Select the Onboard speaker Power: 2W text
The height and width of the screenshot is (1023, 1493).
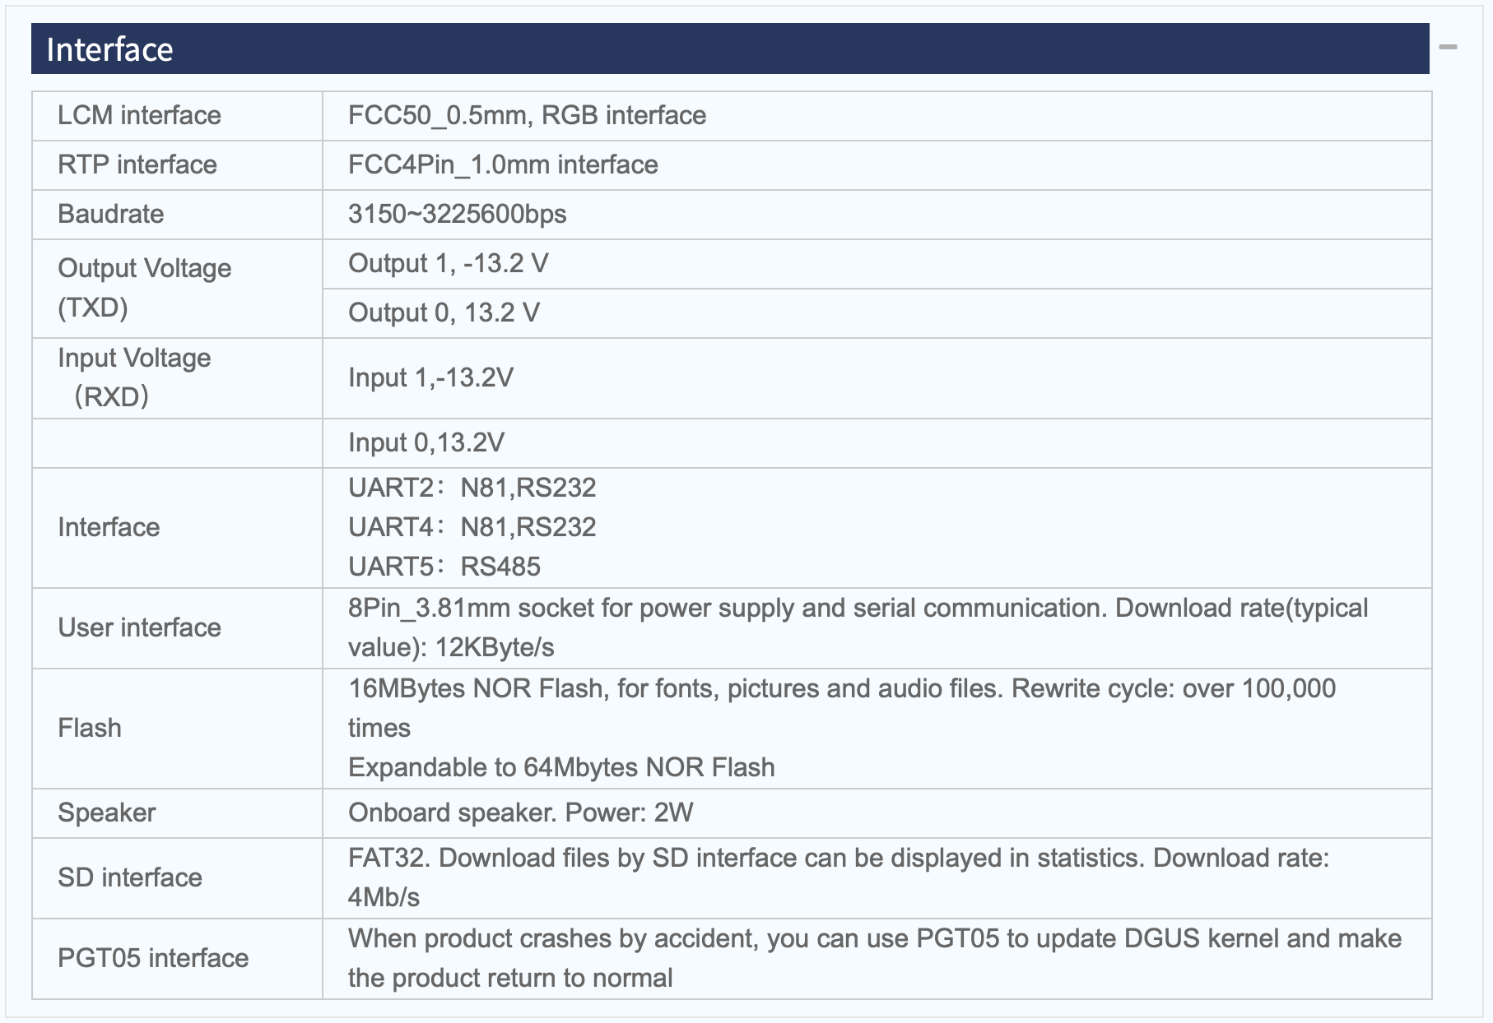point(520,813)
